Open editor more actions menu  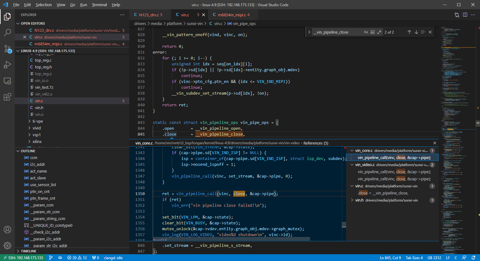tap(473, 15)
